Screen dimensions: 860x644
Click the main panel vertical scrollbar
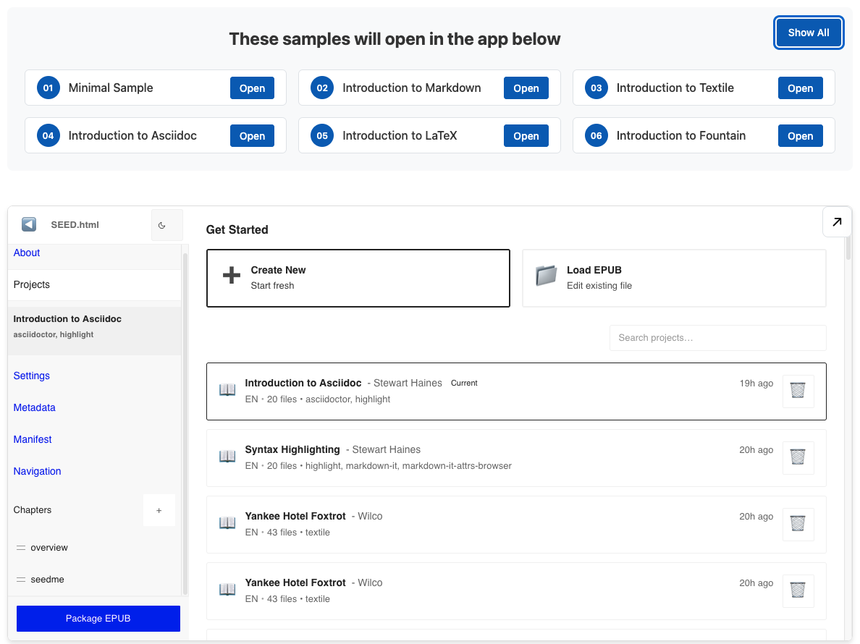[x=848, y=249]
